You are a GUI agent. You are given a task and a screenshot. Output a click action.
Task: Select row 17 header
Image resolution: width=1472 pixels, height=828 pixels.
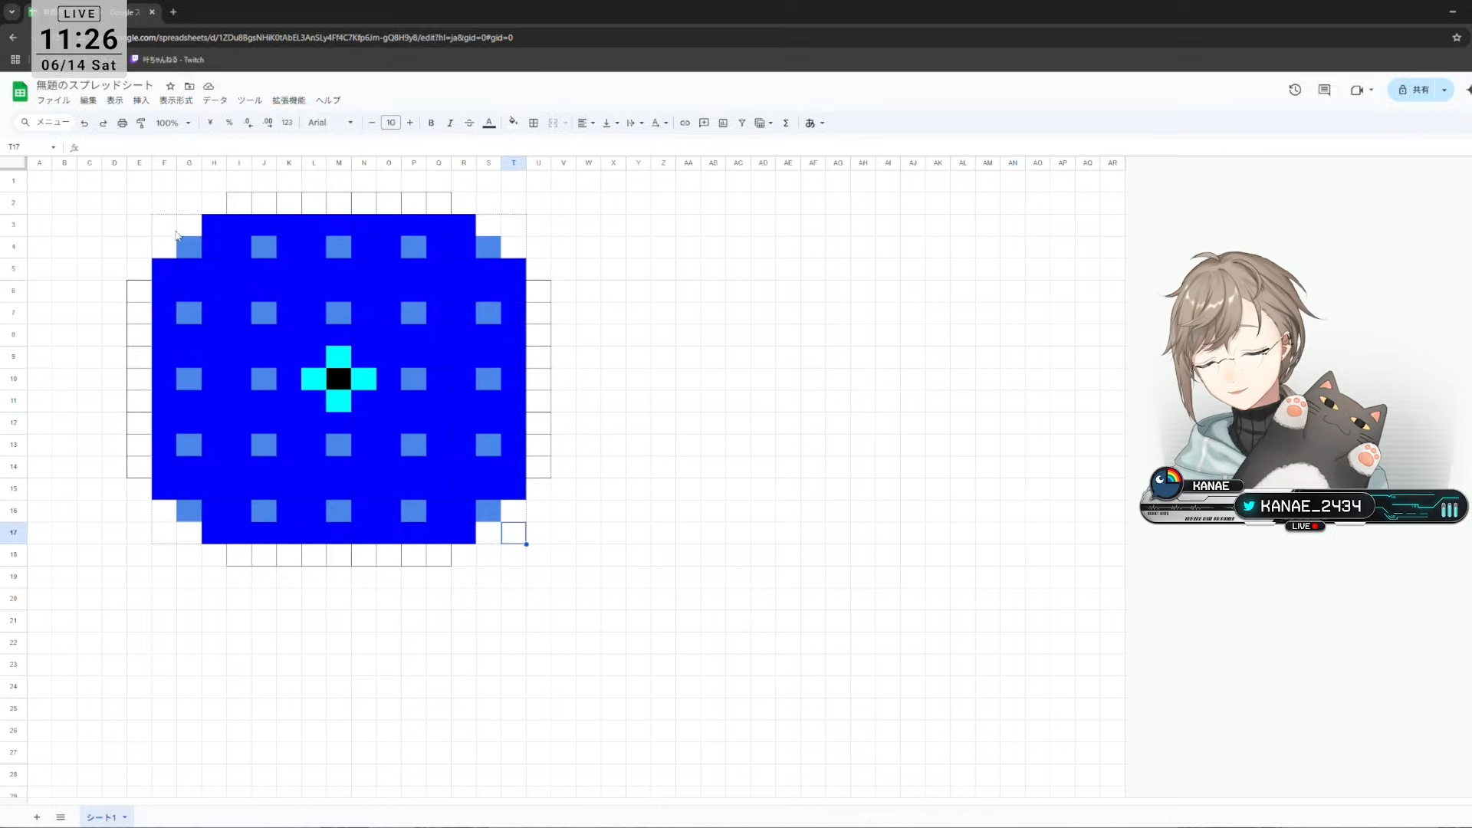pos(13,532)
